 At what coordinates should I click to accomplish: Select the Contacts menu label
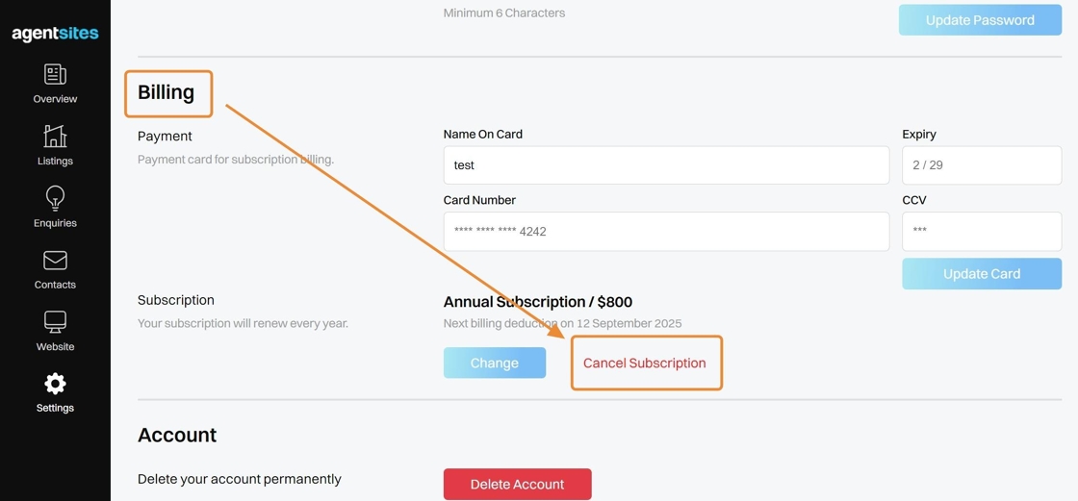(x=55, y=285)
